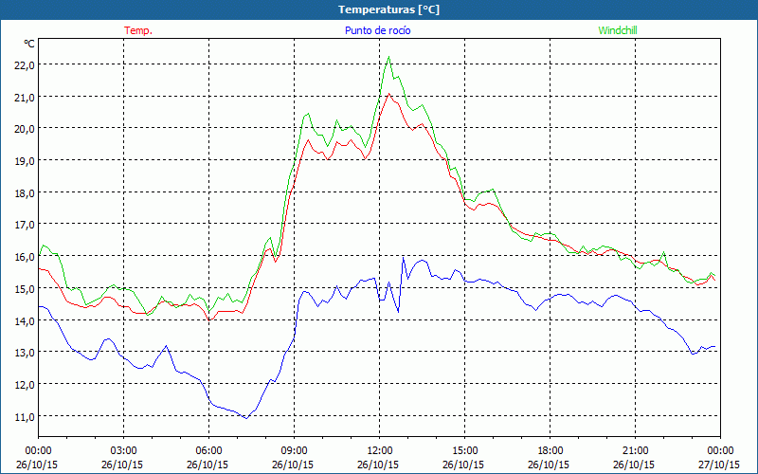Click the 18:00 time axis label
This screenshot has width=758, height=474.
[x=550, y=451]
